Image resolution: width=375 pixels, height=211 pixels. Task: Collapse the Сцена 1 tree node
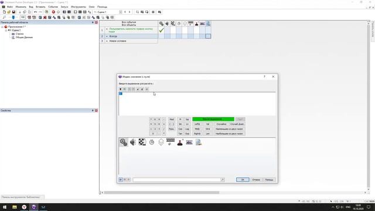pyautogui.click(x=6, y=30)
